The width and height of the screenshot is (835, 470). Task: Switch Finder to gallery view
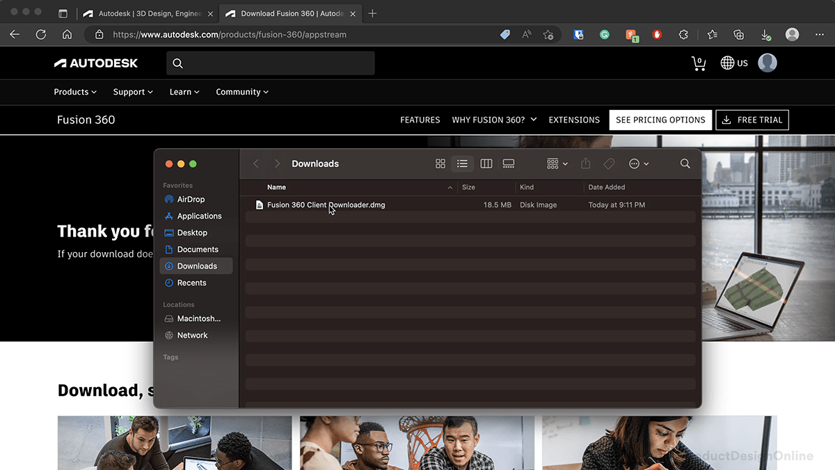509,164
